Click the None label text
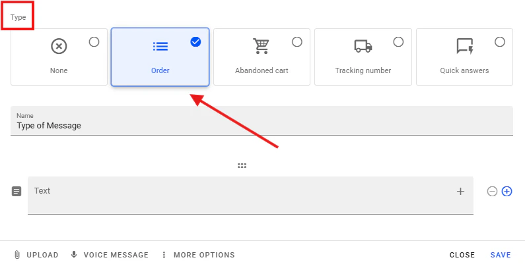The height and width of the screenshot is (268, 525). pyautogui.click(x=59, y=70)
